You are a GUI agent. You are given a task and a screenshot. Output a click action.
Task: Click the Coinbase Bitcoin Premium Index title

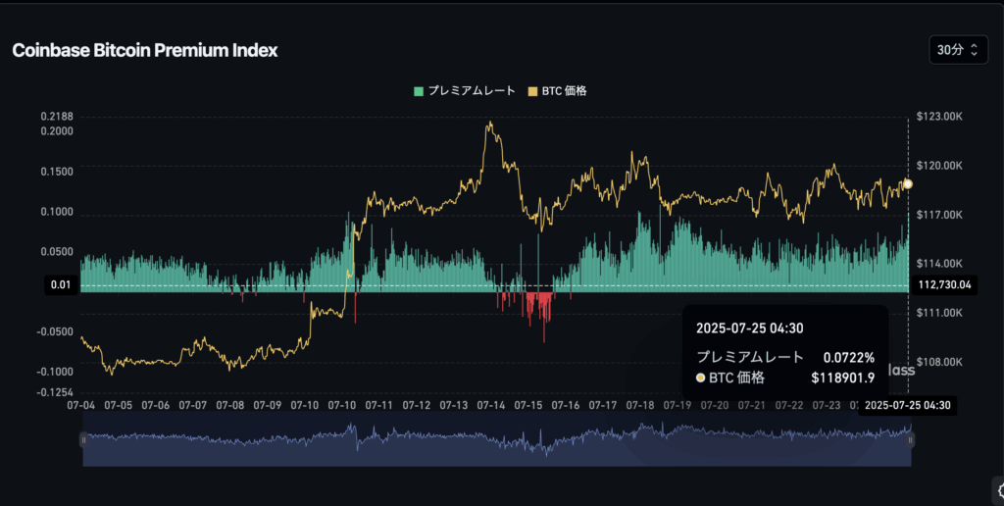click(x=145, y=51)
